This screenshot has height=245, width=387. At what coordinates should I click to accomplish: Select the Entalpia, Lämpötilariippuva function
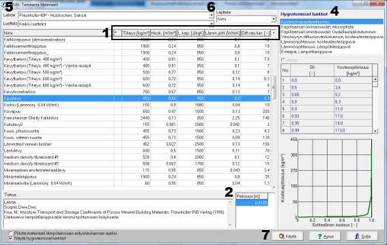point(306,52)
